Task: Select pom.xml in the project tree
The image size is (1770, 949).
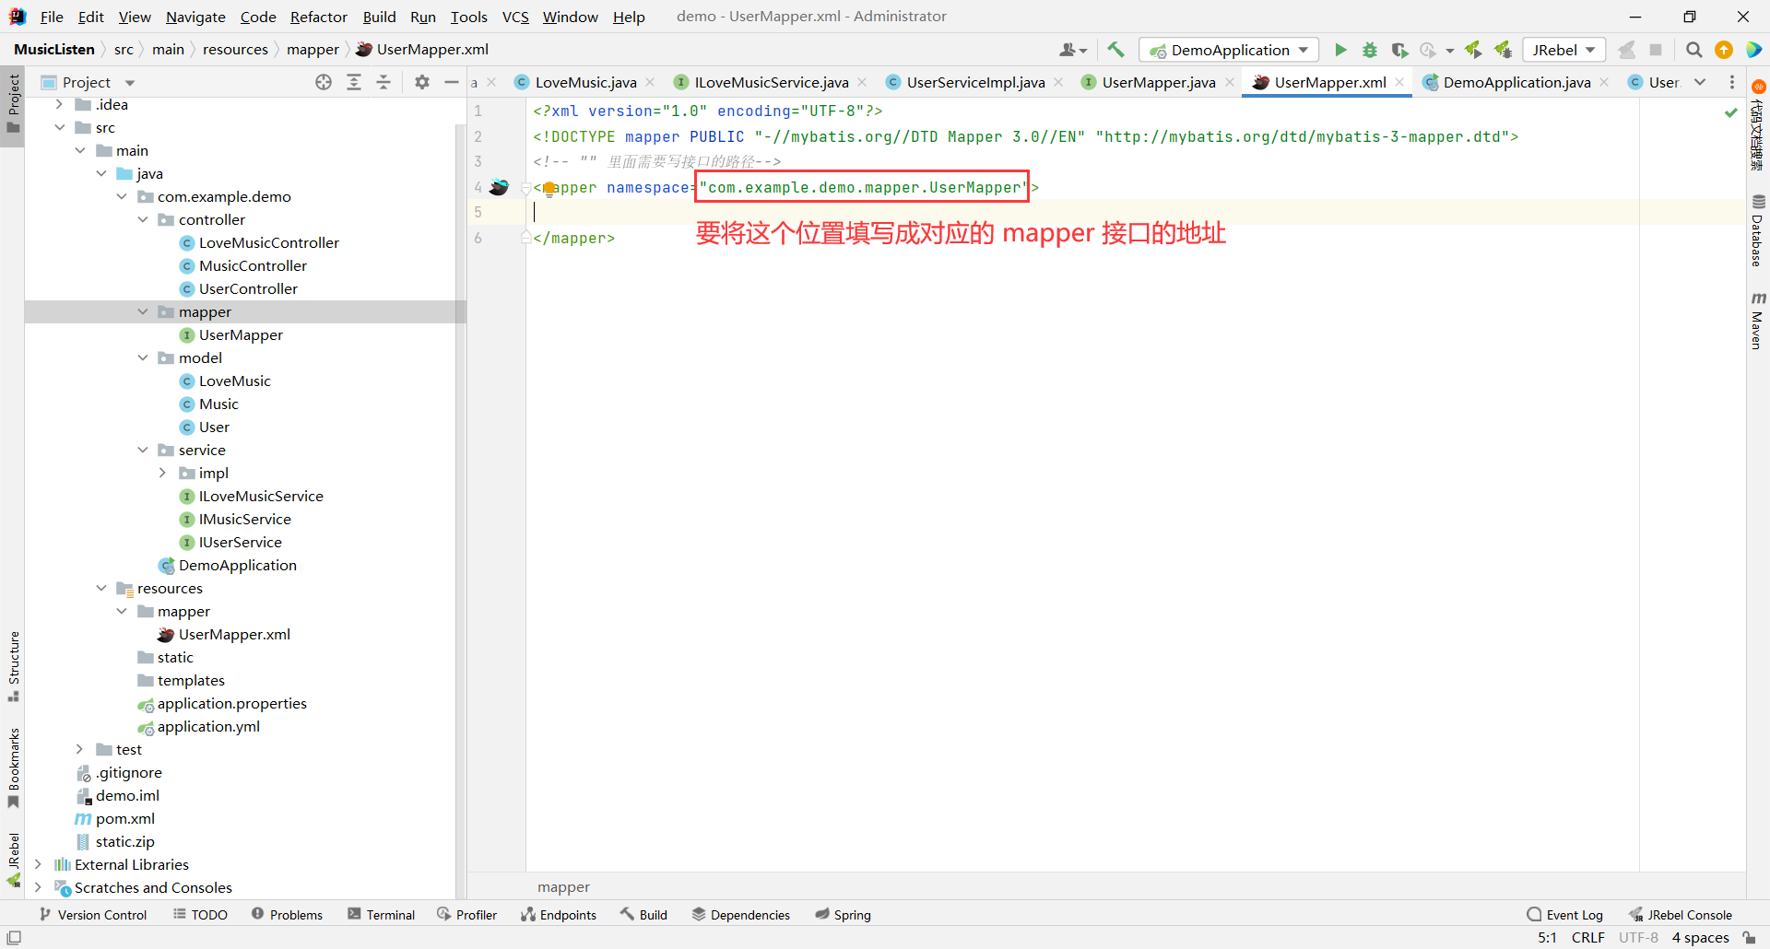Action: 125,818
